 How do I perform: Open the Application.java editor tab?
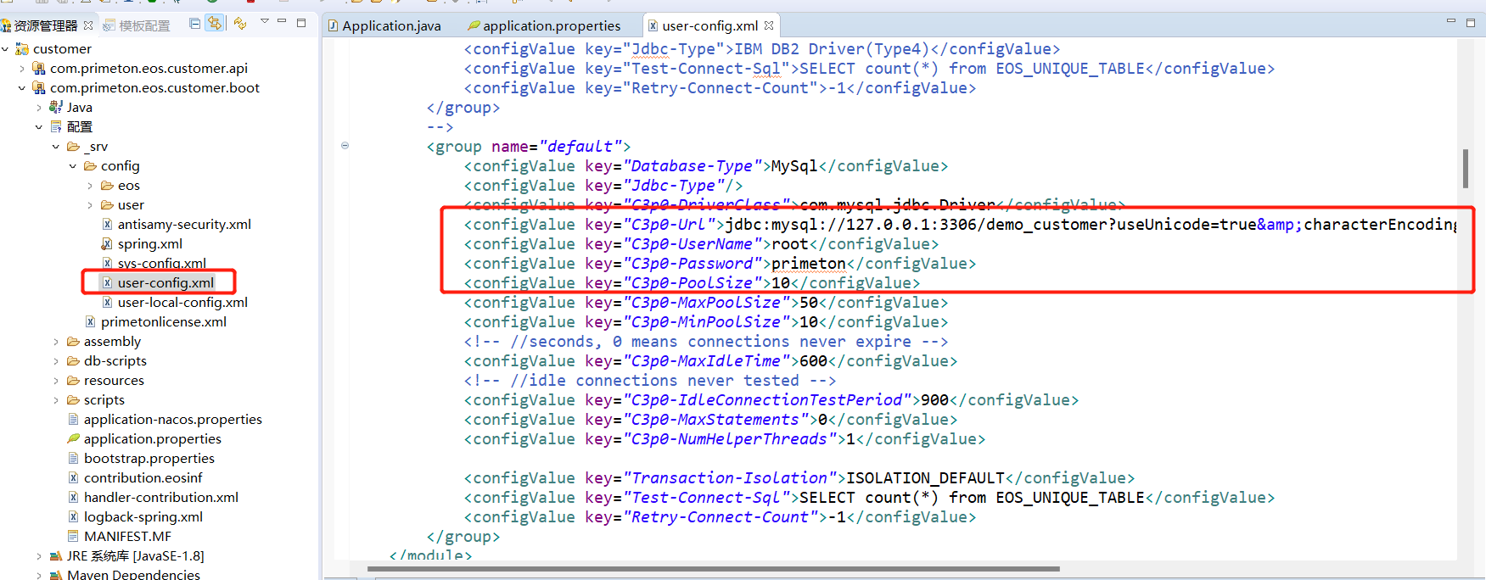[391, 25]
